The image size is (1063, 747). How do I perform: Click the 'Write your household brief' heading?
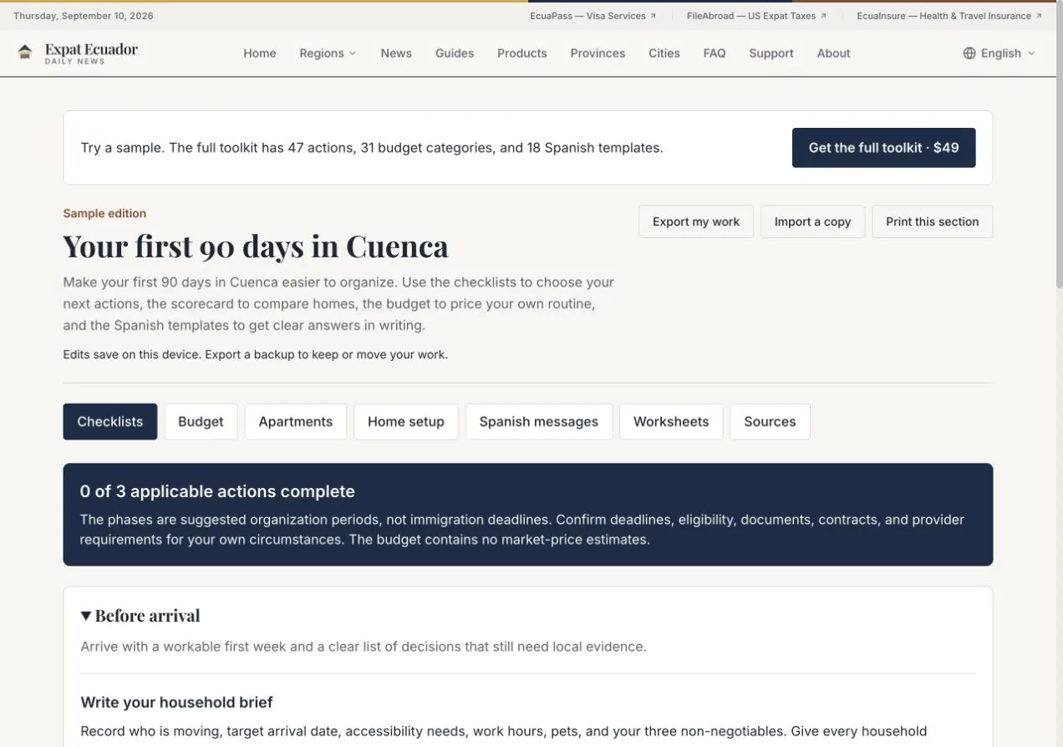pos(176,702)
